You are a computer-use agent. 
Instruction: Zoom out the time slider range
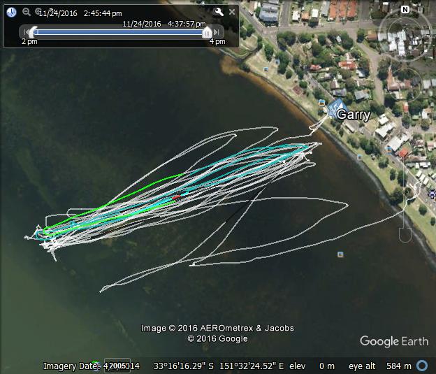coord(27,12)
